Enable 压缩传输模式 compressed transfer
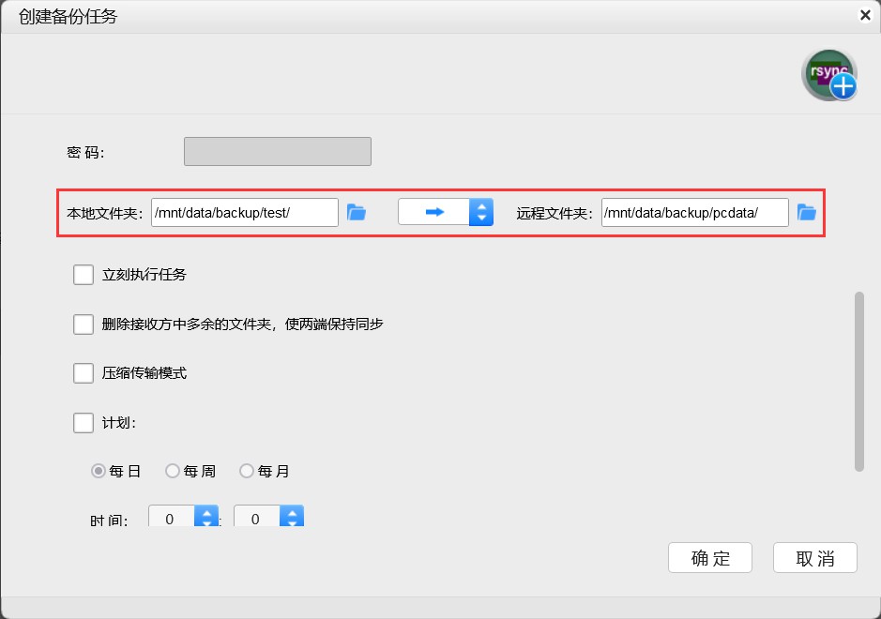This screenshot has height=619, width=881. pyautogui.click(x=83, y=373)
